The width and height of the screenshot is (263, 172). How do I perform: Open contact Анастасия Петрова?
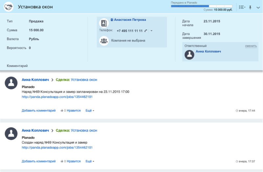130,20
